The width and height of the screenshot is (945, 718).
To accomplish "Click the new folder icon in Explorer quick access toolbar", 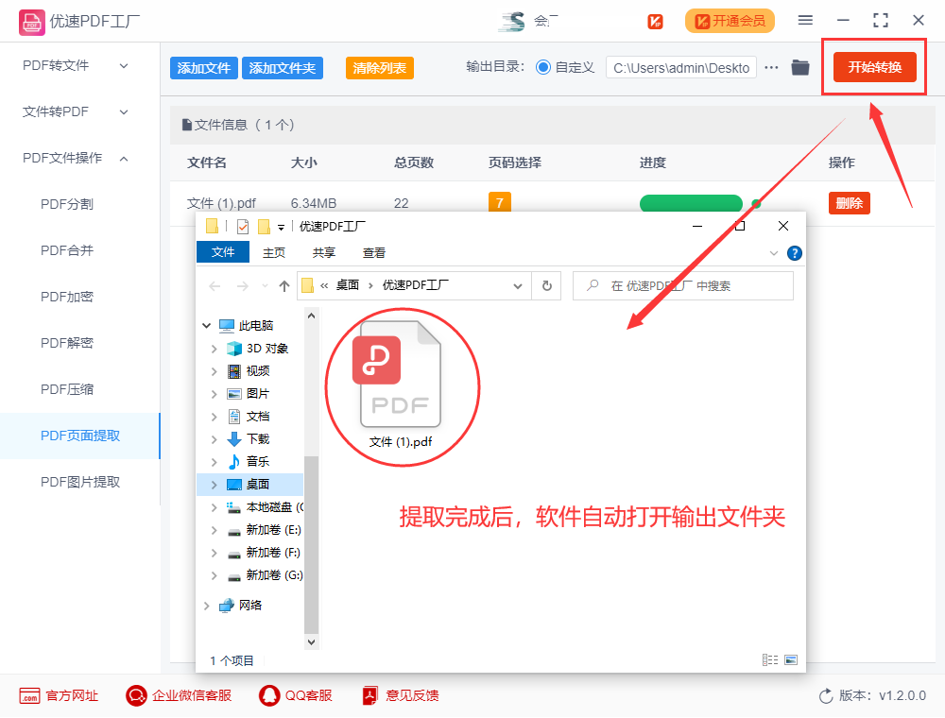I will [x=264, y=227].
